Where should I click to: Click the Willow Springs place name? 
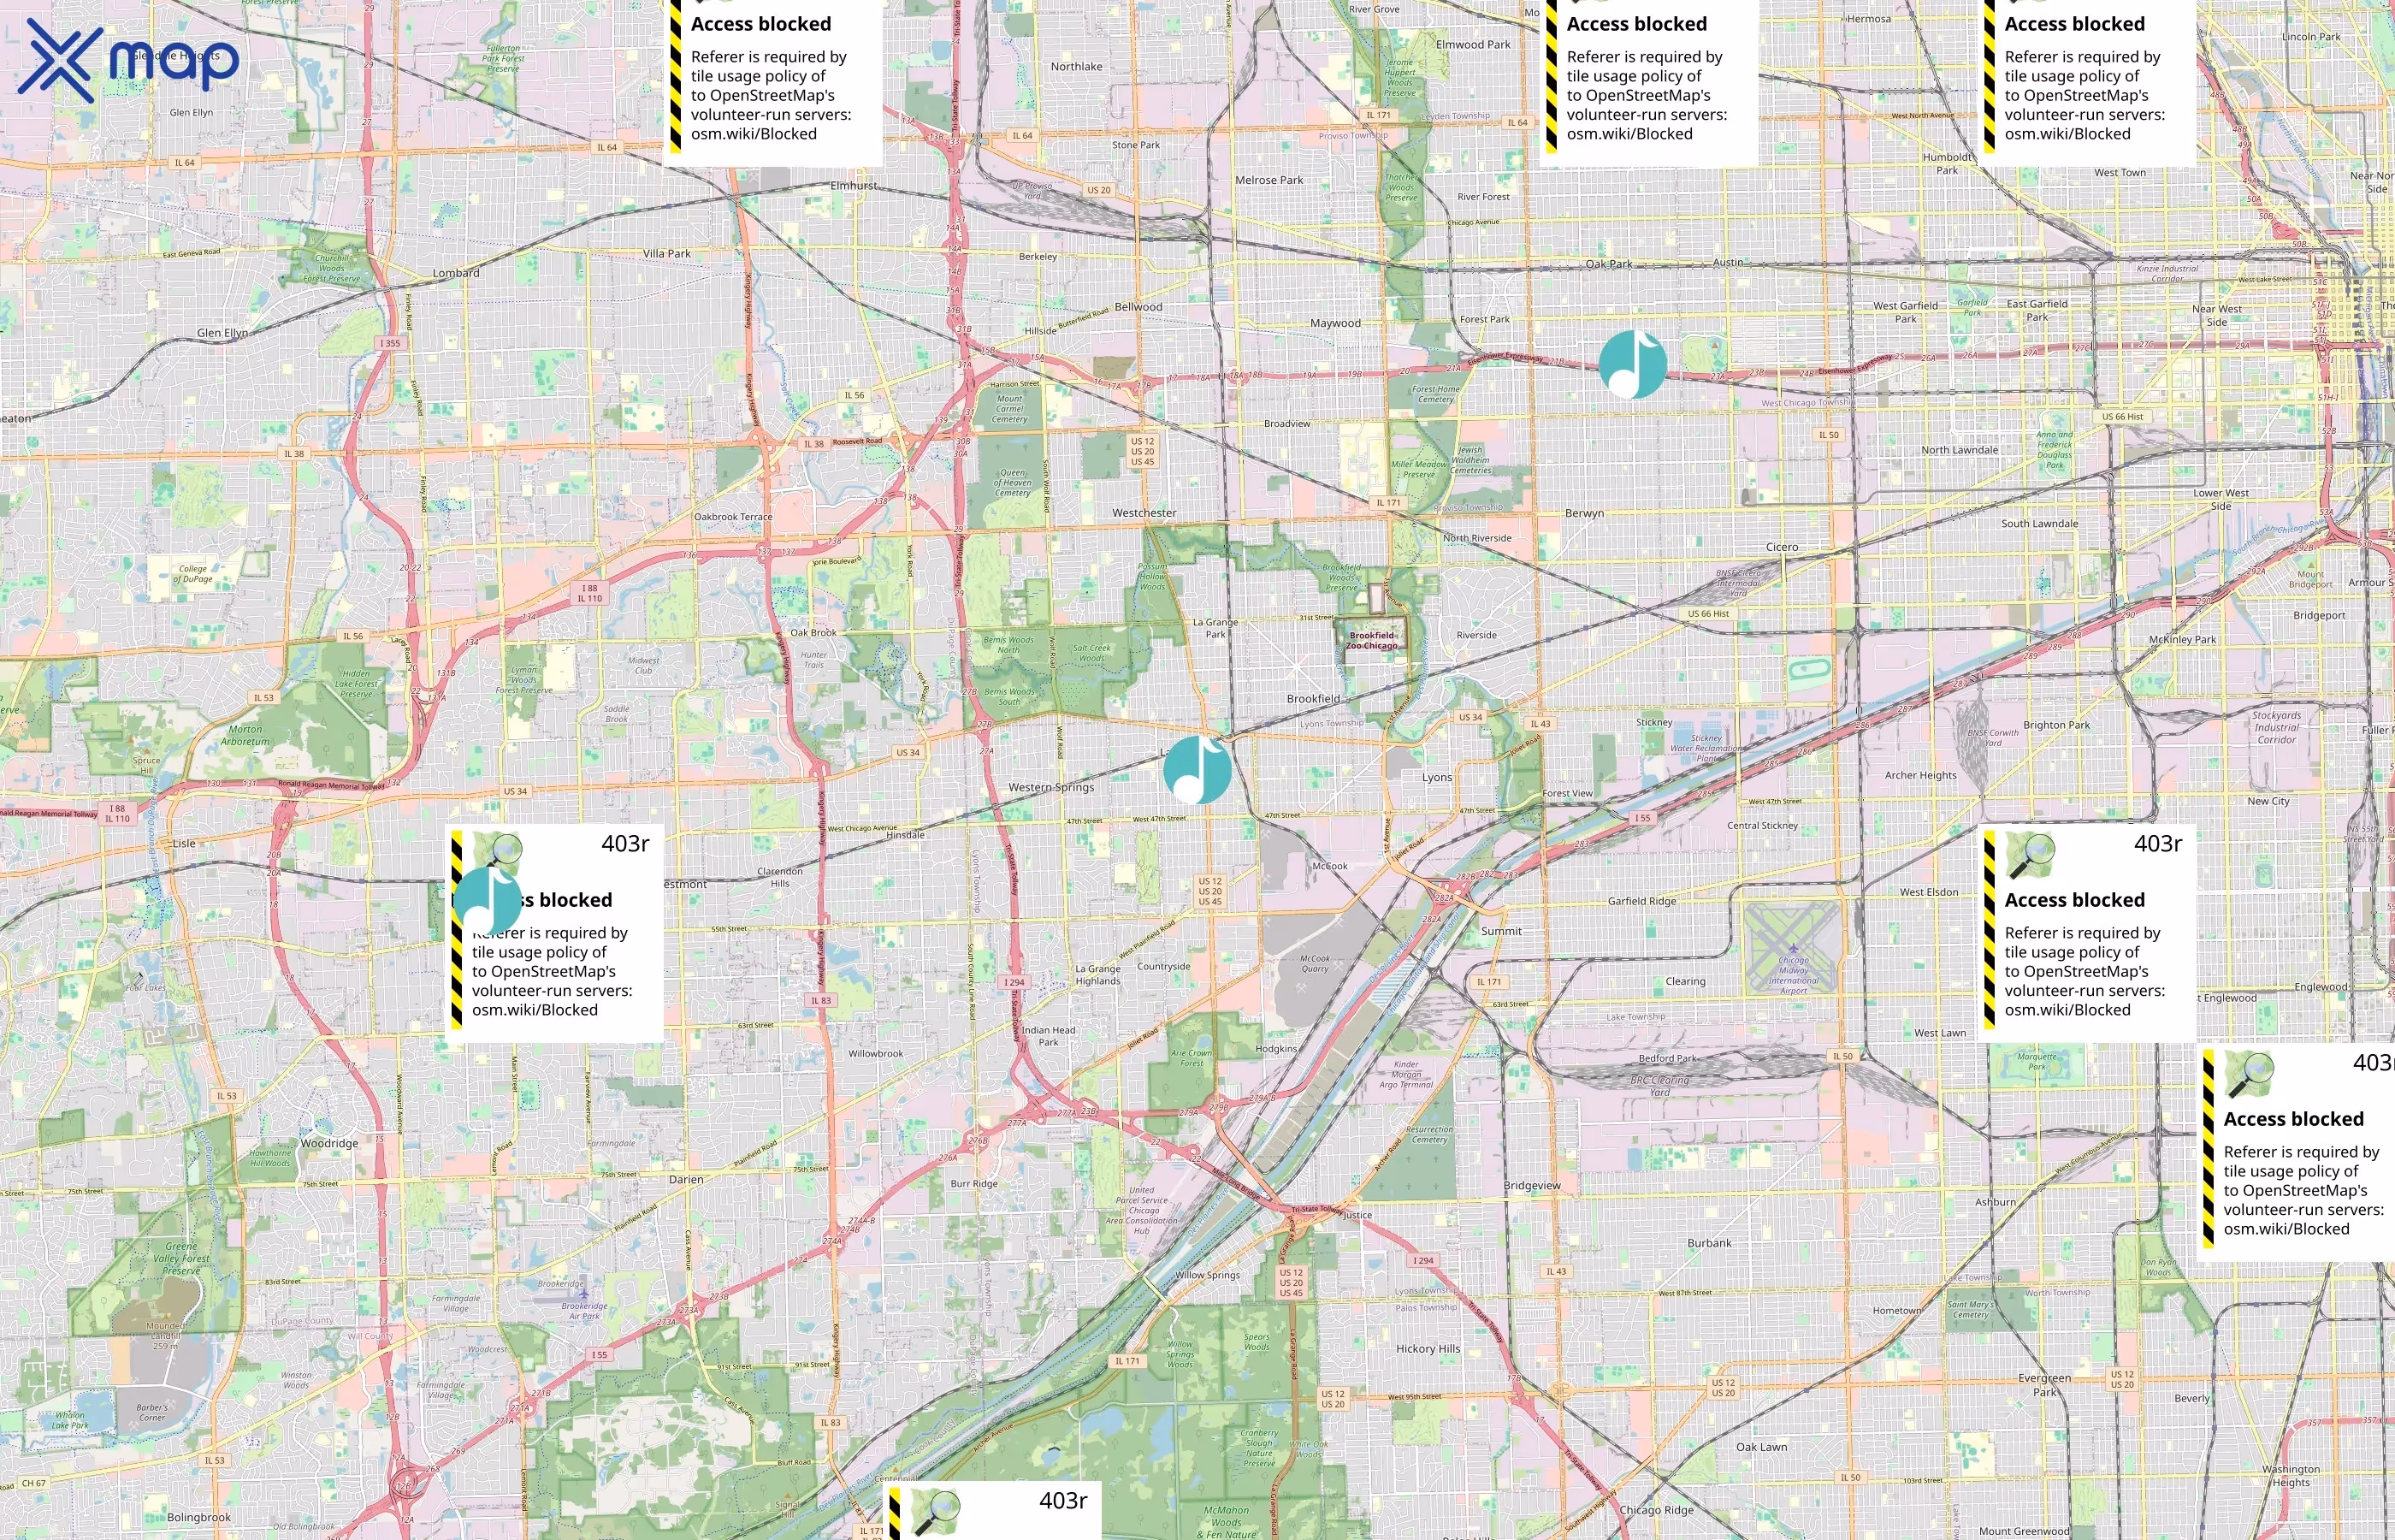click(1208, 1275)
